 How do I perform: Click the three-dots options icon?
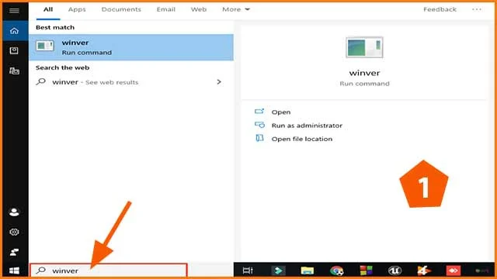click(477, 9)
